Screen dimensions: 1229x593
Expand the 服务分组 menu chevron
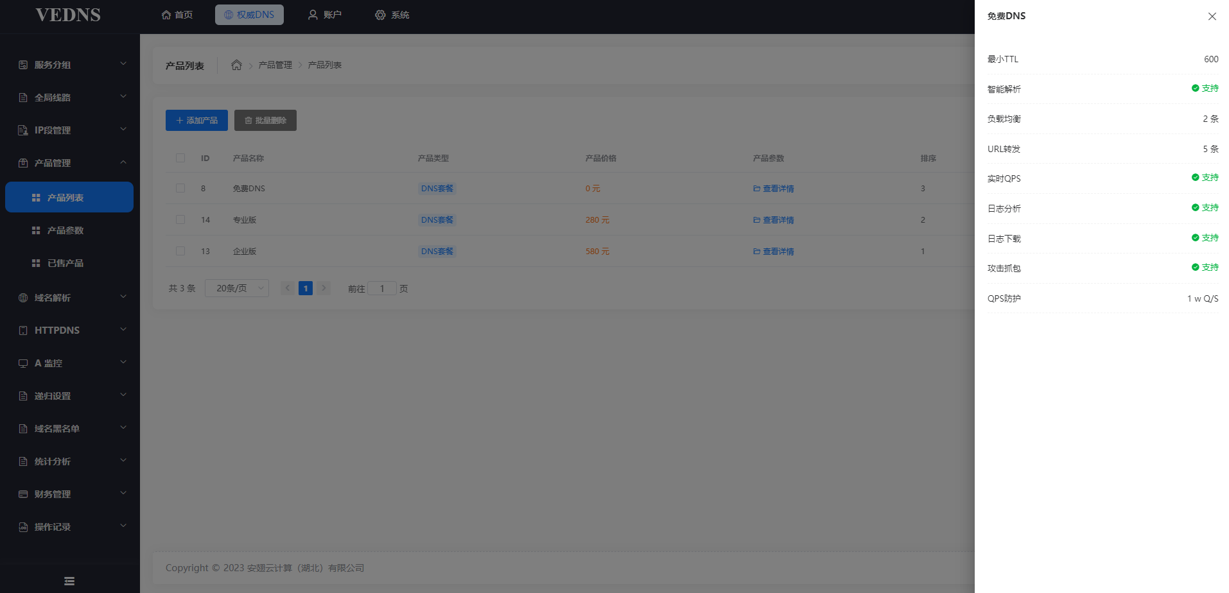pos(123,64)
